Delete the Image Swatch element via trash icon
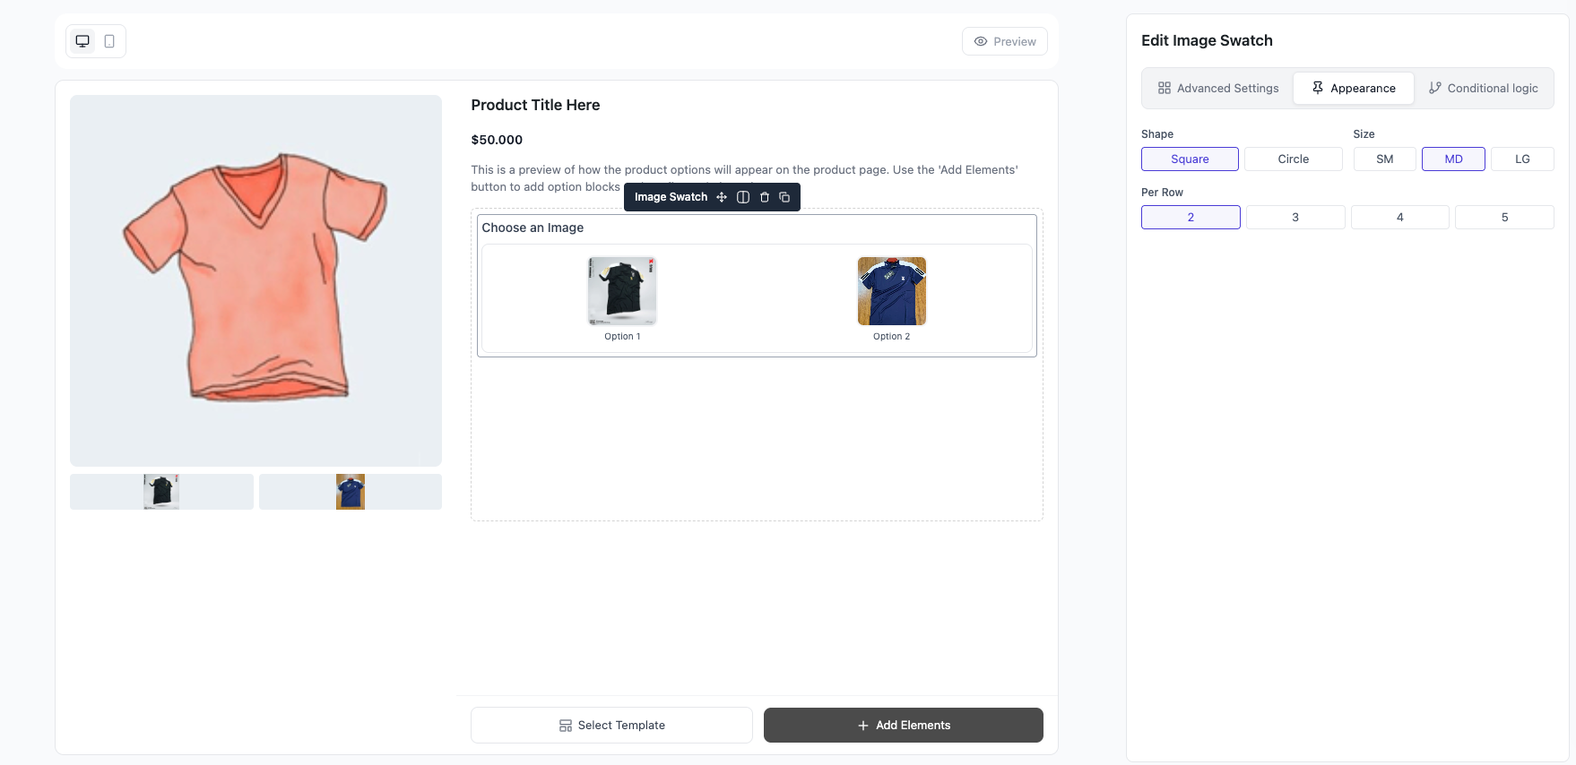 point(765,197)
